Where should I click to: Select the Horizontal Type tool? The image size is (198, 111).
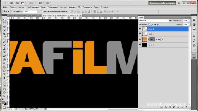pyautogui.click(x=4, y=74)
